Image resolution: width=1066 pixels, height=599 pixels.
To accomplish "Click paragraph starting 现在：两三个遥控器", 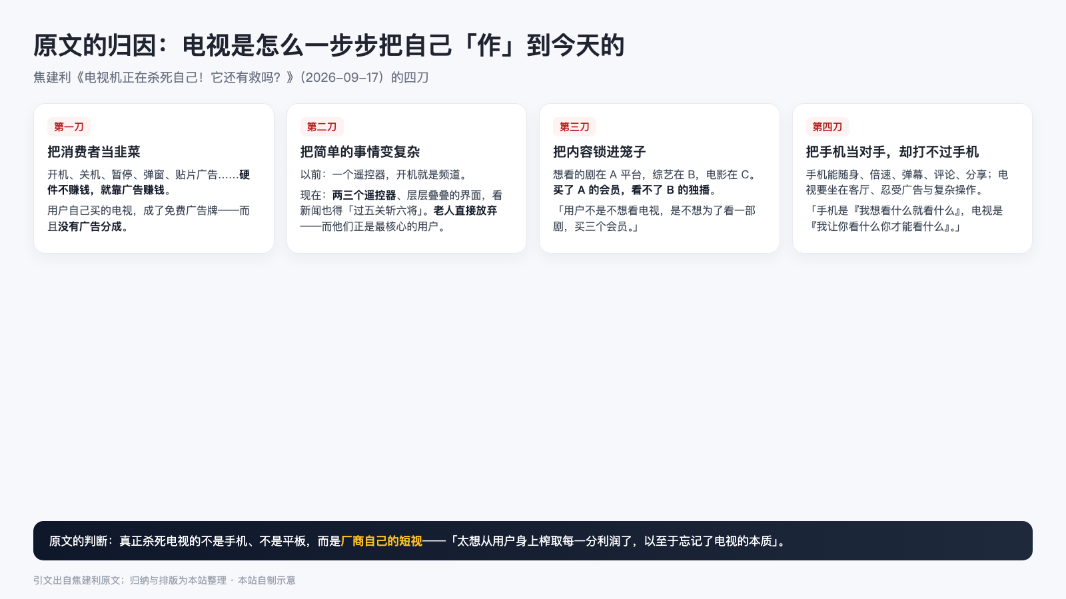I will click(402, 210).
